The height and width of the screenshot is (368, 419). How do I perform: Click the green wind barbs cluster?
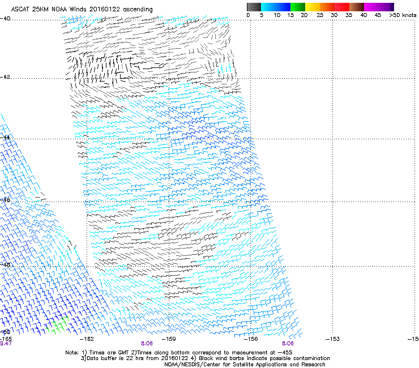click(57, 325)
